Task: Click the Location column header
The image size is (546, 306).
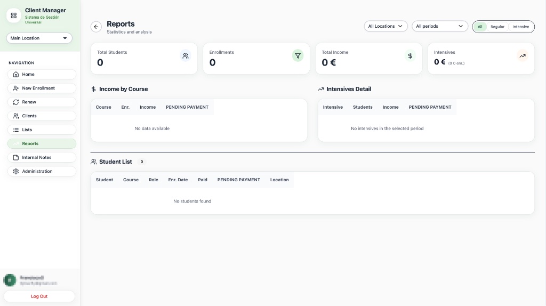Action: (x=279, y=180)
